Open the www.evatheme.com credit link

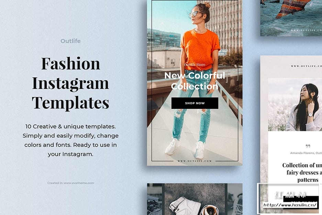pyautogui.click(x=79, y=183)
